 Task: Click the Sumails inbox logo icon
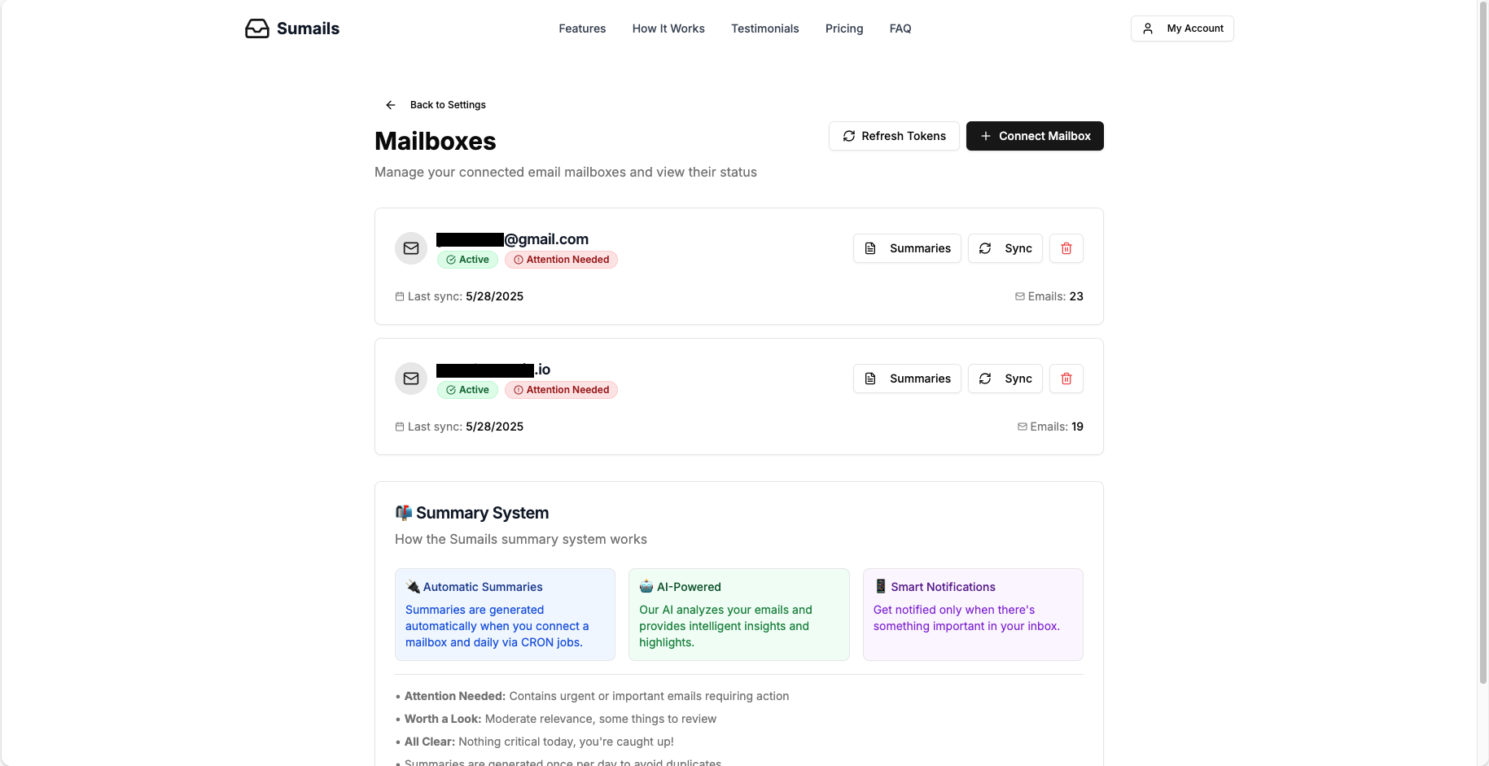(x=257, y=28)
